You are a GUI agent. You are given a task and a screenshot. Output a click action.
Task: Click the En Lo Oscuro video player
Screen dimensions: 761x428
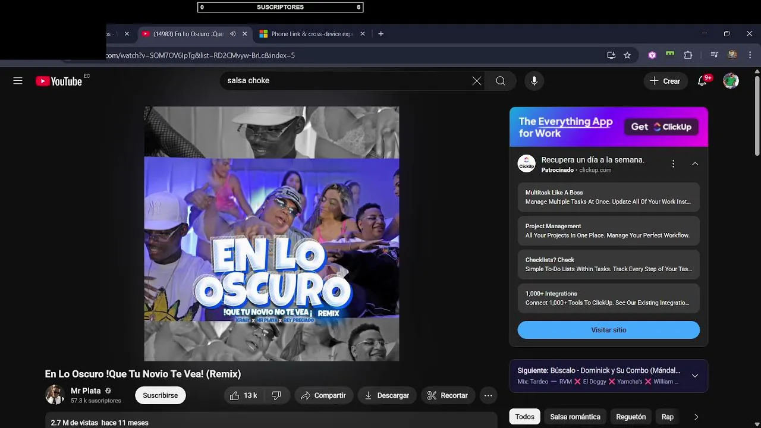coord(272,234)
